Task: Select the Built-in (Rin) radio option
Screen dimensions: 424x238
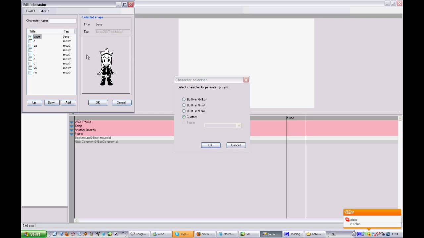Action: pyautogui.click(x=184, y=105)
